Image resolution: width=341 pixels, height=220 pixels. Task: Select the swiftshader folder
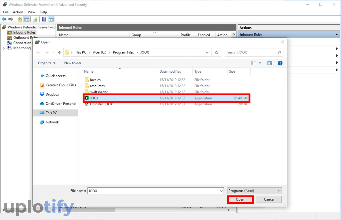tap(166, 92)
